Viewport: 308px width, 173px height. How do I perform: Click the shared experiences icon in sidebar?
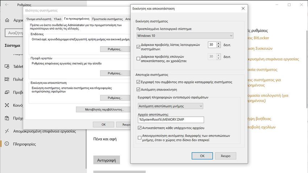[x=7, y=105]
